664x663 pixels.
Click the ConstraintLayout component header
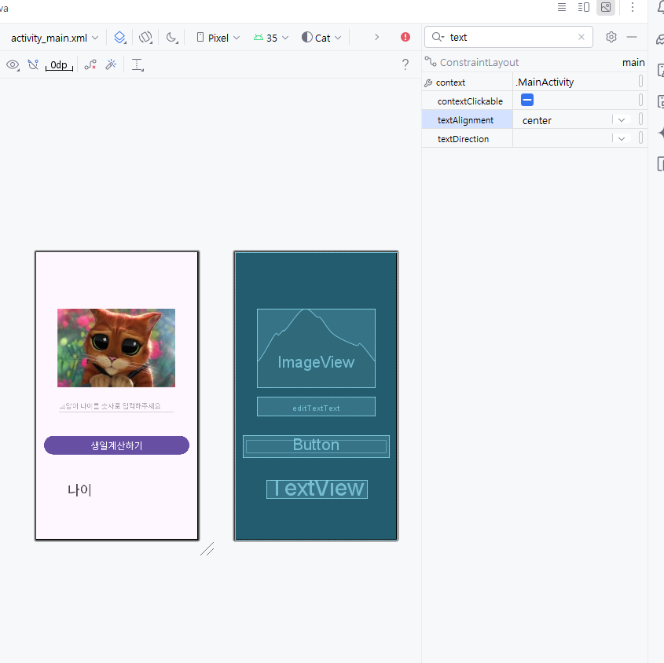(x=479, y=63)
